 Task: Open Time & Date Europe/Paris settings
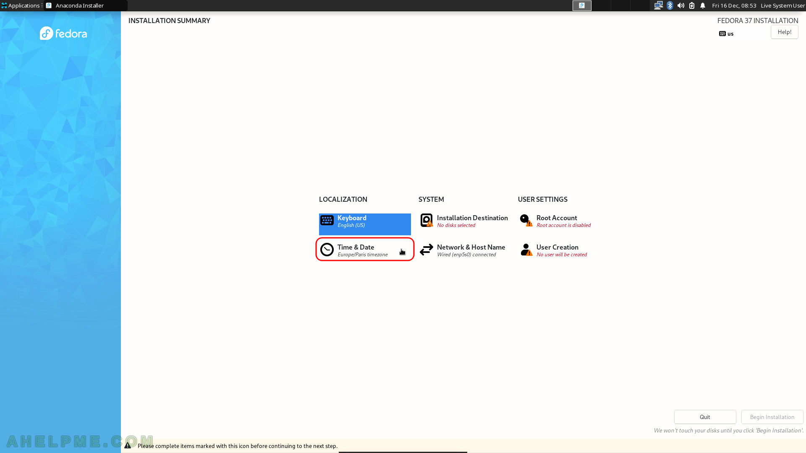coord(365,250)
